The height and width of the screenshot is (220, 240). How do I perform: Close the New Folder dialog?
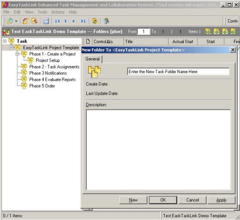(x=233, y=50)
